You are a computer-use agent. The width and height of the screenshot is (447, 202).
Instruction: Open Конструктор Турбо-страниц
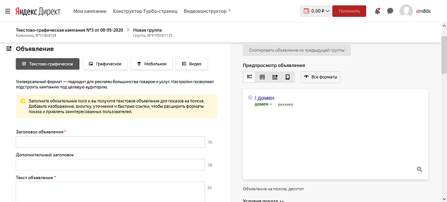click(x=145, y=11)
